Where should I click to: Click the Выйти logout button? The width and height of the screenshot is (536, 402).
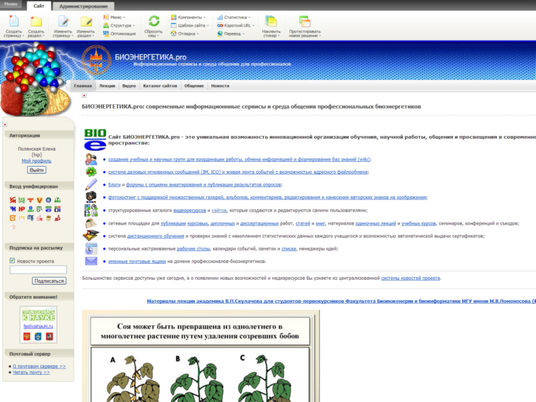coord(36,170)
